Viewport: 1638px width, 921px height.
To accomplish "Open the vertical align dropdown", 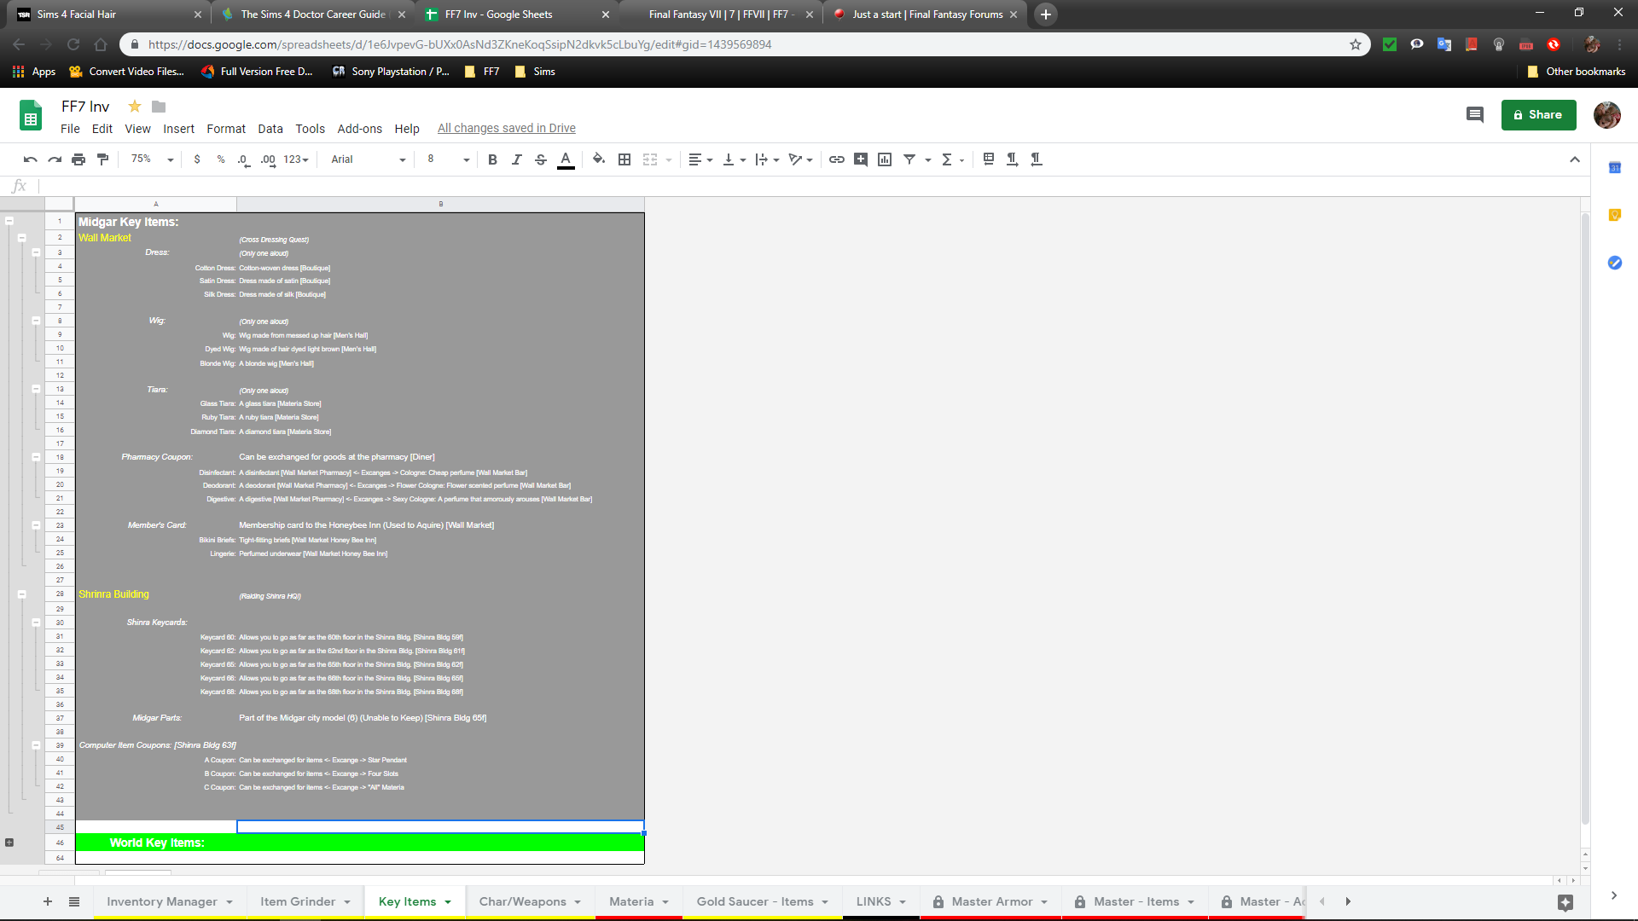I will coord(734,159).
